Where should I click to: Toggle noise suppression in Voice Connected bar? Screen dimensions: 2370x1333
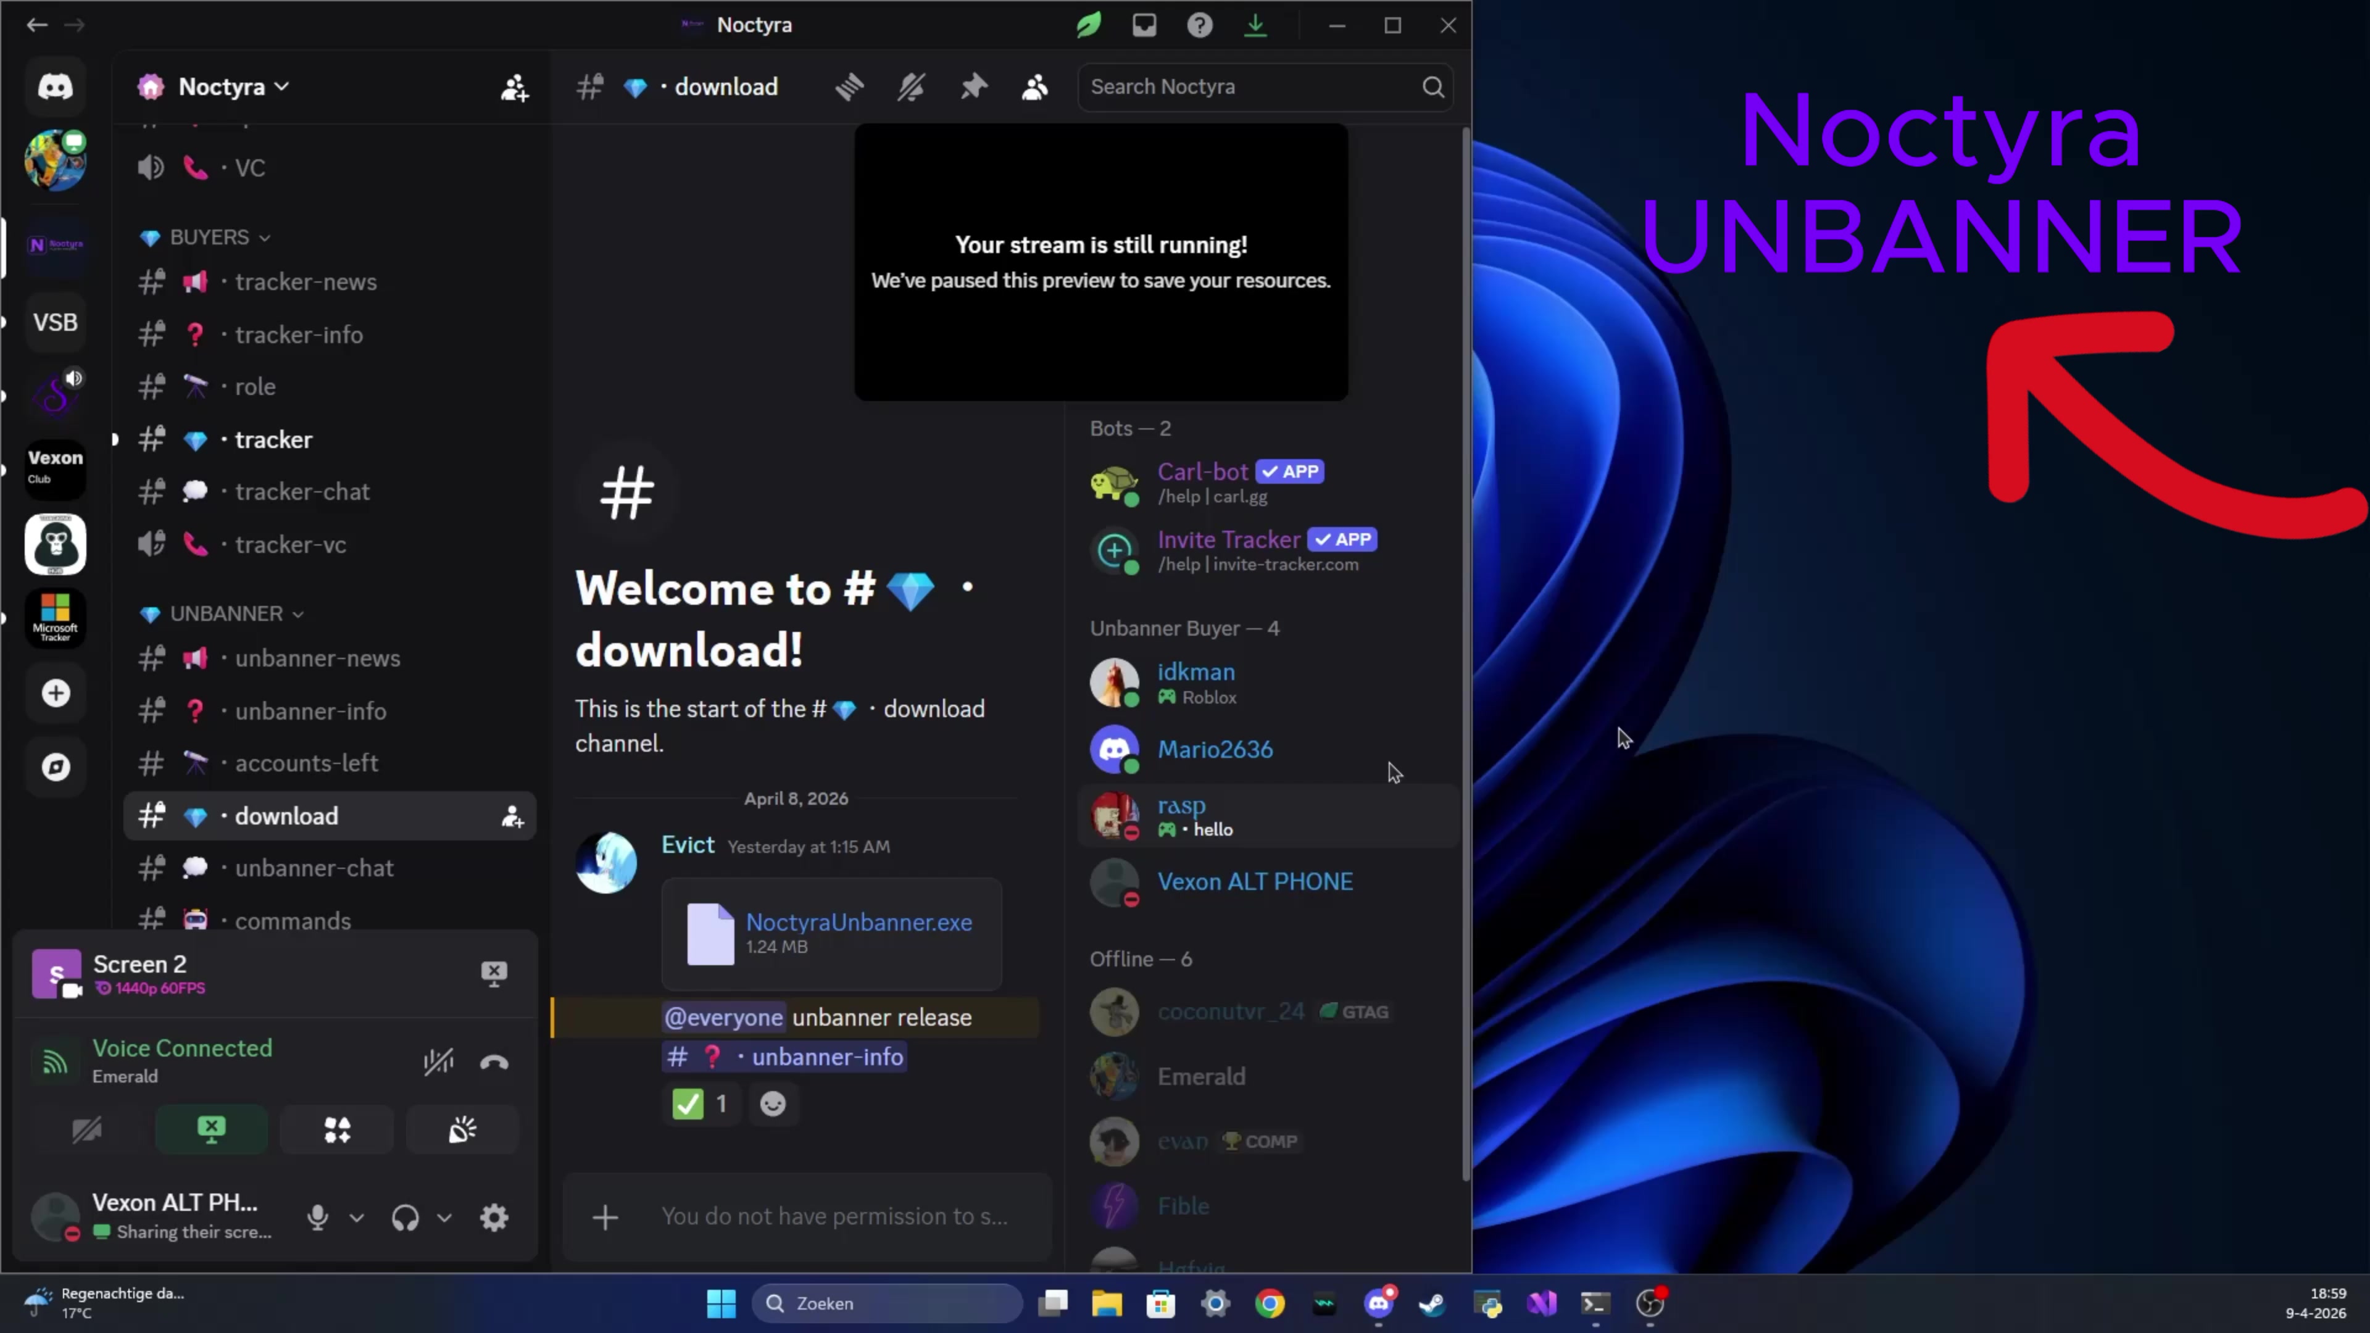[438, 1063]
